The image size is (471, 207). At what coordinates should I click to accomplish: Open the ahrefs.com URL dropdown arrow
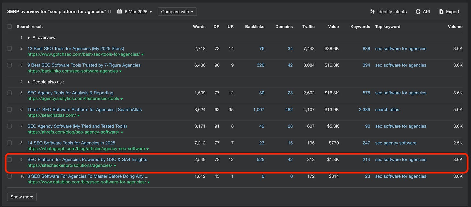122,132
